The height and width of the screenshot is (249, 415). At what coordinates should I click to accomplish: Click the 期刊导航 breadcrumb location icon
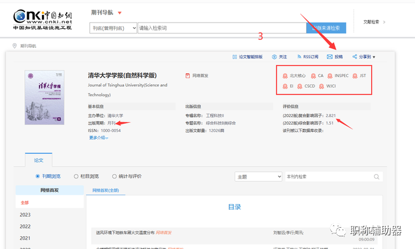click(14, 46)
